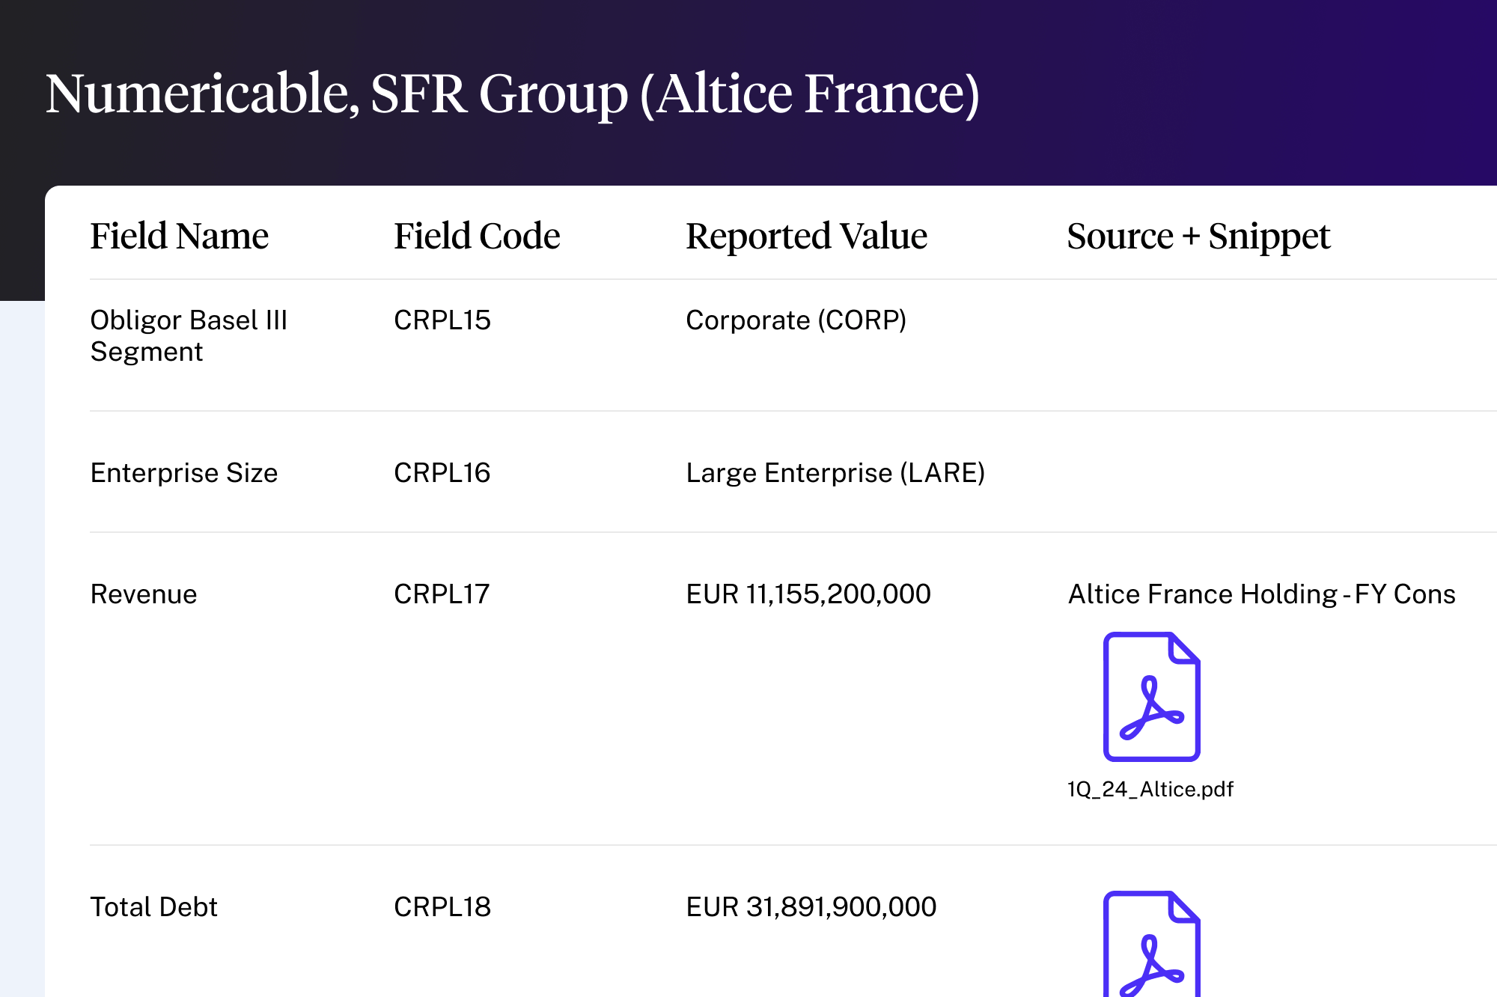Viewport: 1497px width, 997px height.
Task: Click the CRPL18 field code
Action: (442, 906)
